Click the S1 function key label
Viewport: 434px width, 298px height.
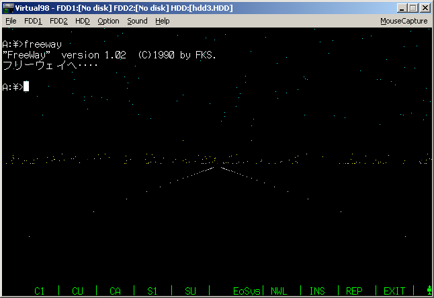(152, 291)
